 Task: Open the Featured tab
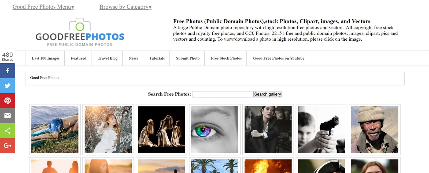[79, 58]
